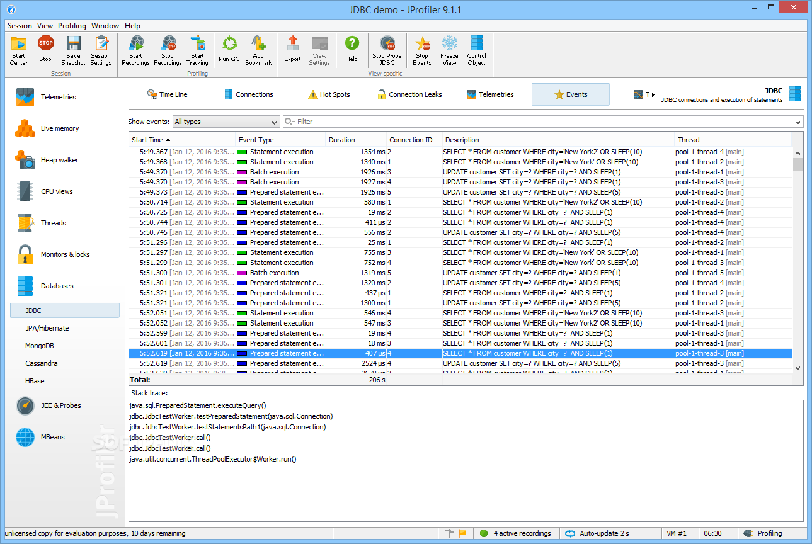Show more tabs using the overflow arrow
The image size is (812, 544).
coord(653,94)
